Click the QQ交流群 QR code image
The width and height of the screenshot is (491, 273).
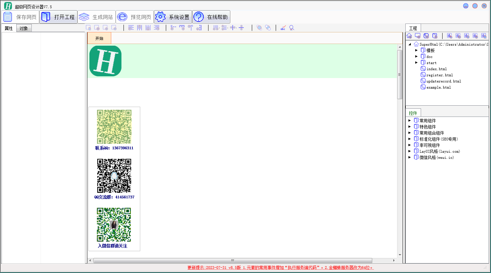click(x=114, y=176)
